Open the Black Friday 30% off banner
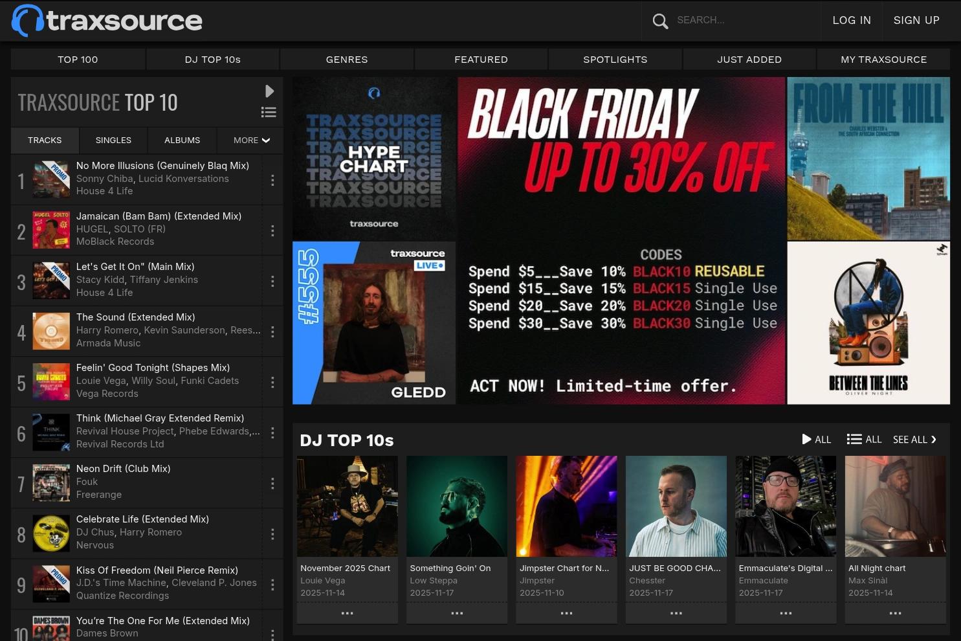961x641 pixels. click(621, 241)
